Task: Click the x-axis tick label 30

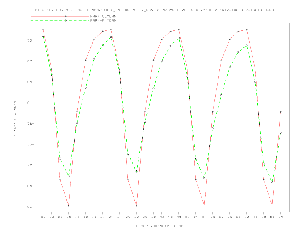Action: (x=128, y=217)
